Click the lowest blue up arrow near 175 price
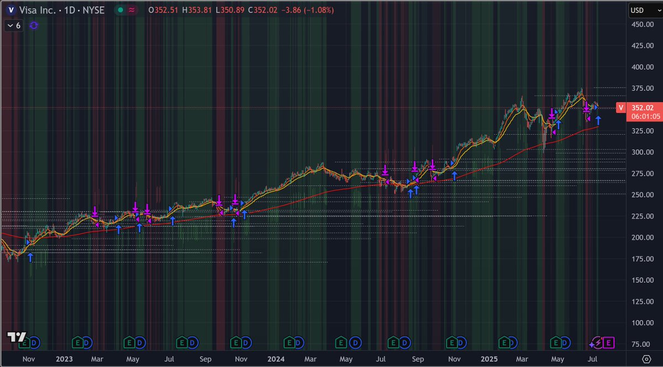 pyautogui.click(x=30, y=257)
